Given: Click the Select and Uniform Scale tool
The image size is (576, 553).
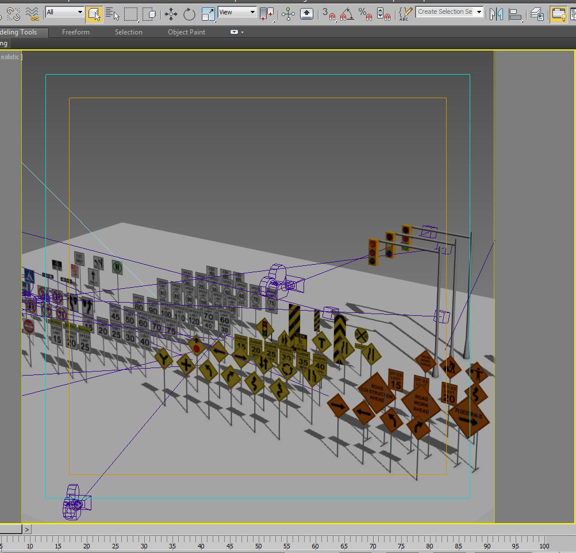Looking at the screenshot, I should [x=208, y=13].
